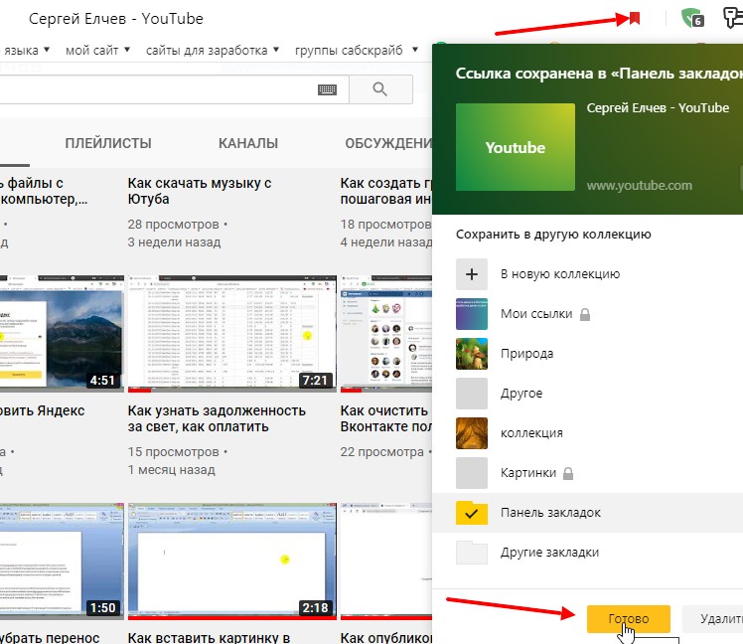Click the green Youtube preview tile
This screenshot has width=743, height=644.
516,147
